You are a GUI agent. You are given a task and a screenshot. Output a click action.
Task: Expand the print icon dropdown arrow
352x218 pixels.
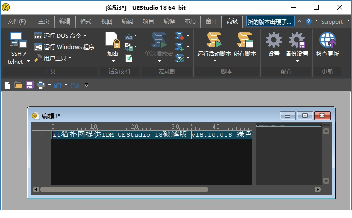tap(49, 85)
